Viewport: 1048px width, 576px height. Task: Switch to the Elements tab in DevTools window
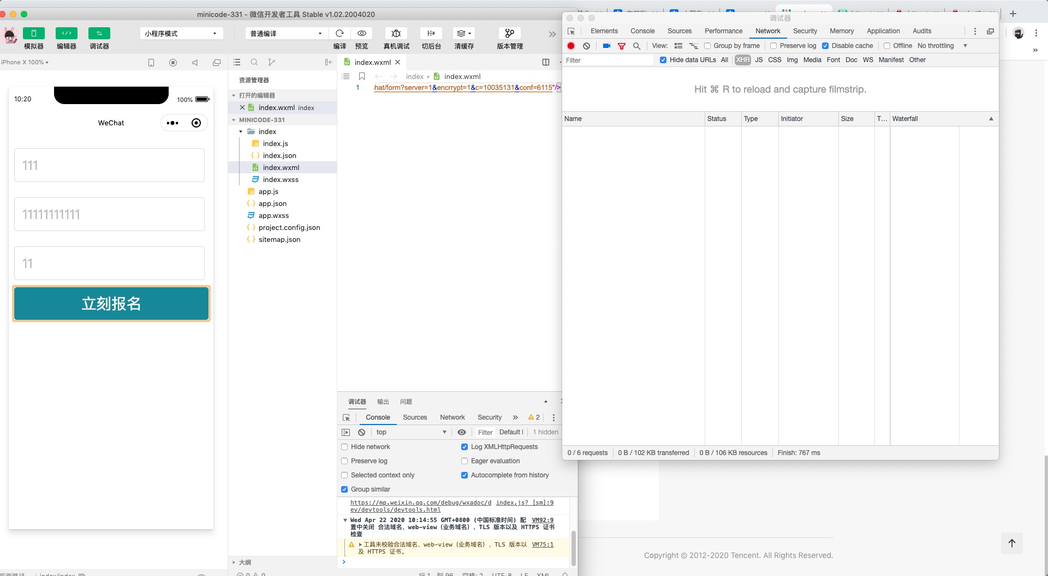point(604,31)
